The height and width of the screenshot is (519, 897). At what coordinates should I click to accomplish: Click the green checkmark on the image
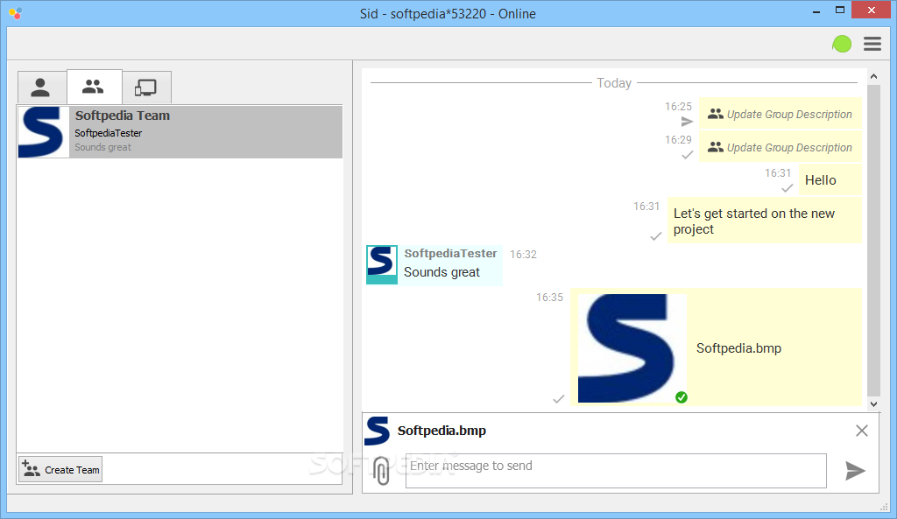681,397
